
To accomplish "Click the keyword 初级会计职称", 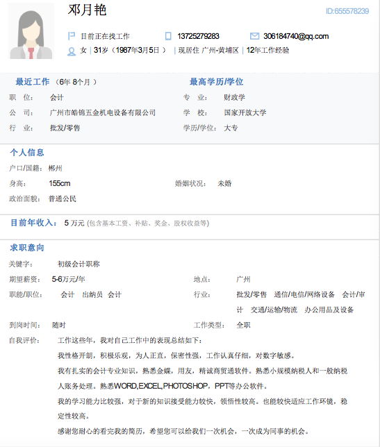I will [79, 264].
